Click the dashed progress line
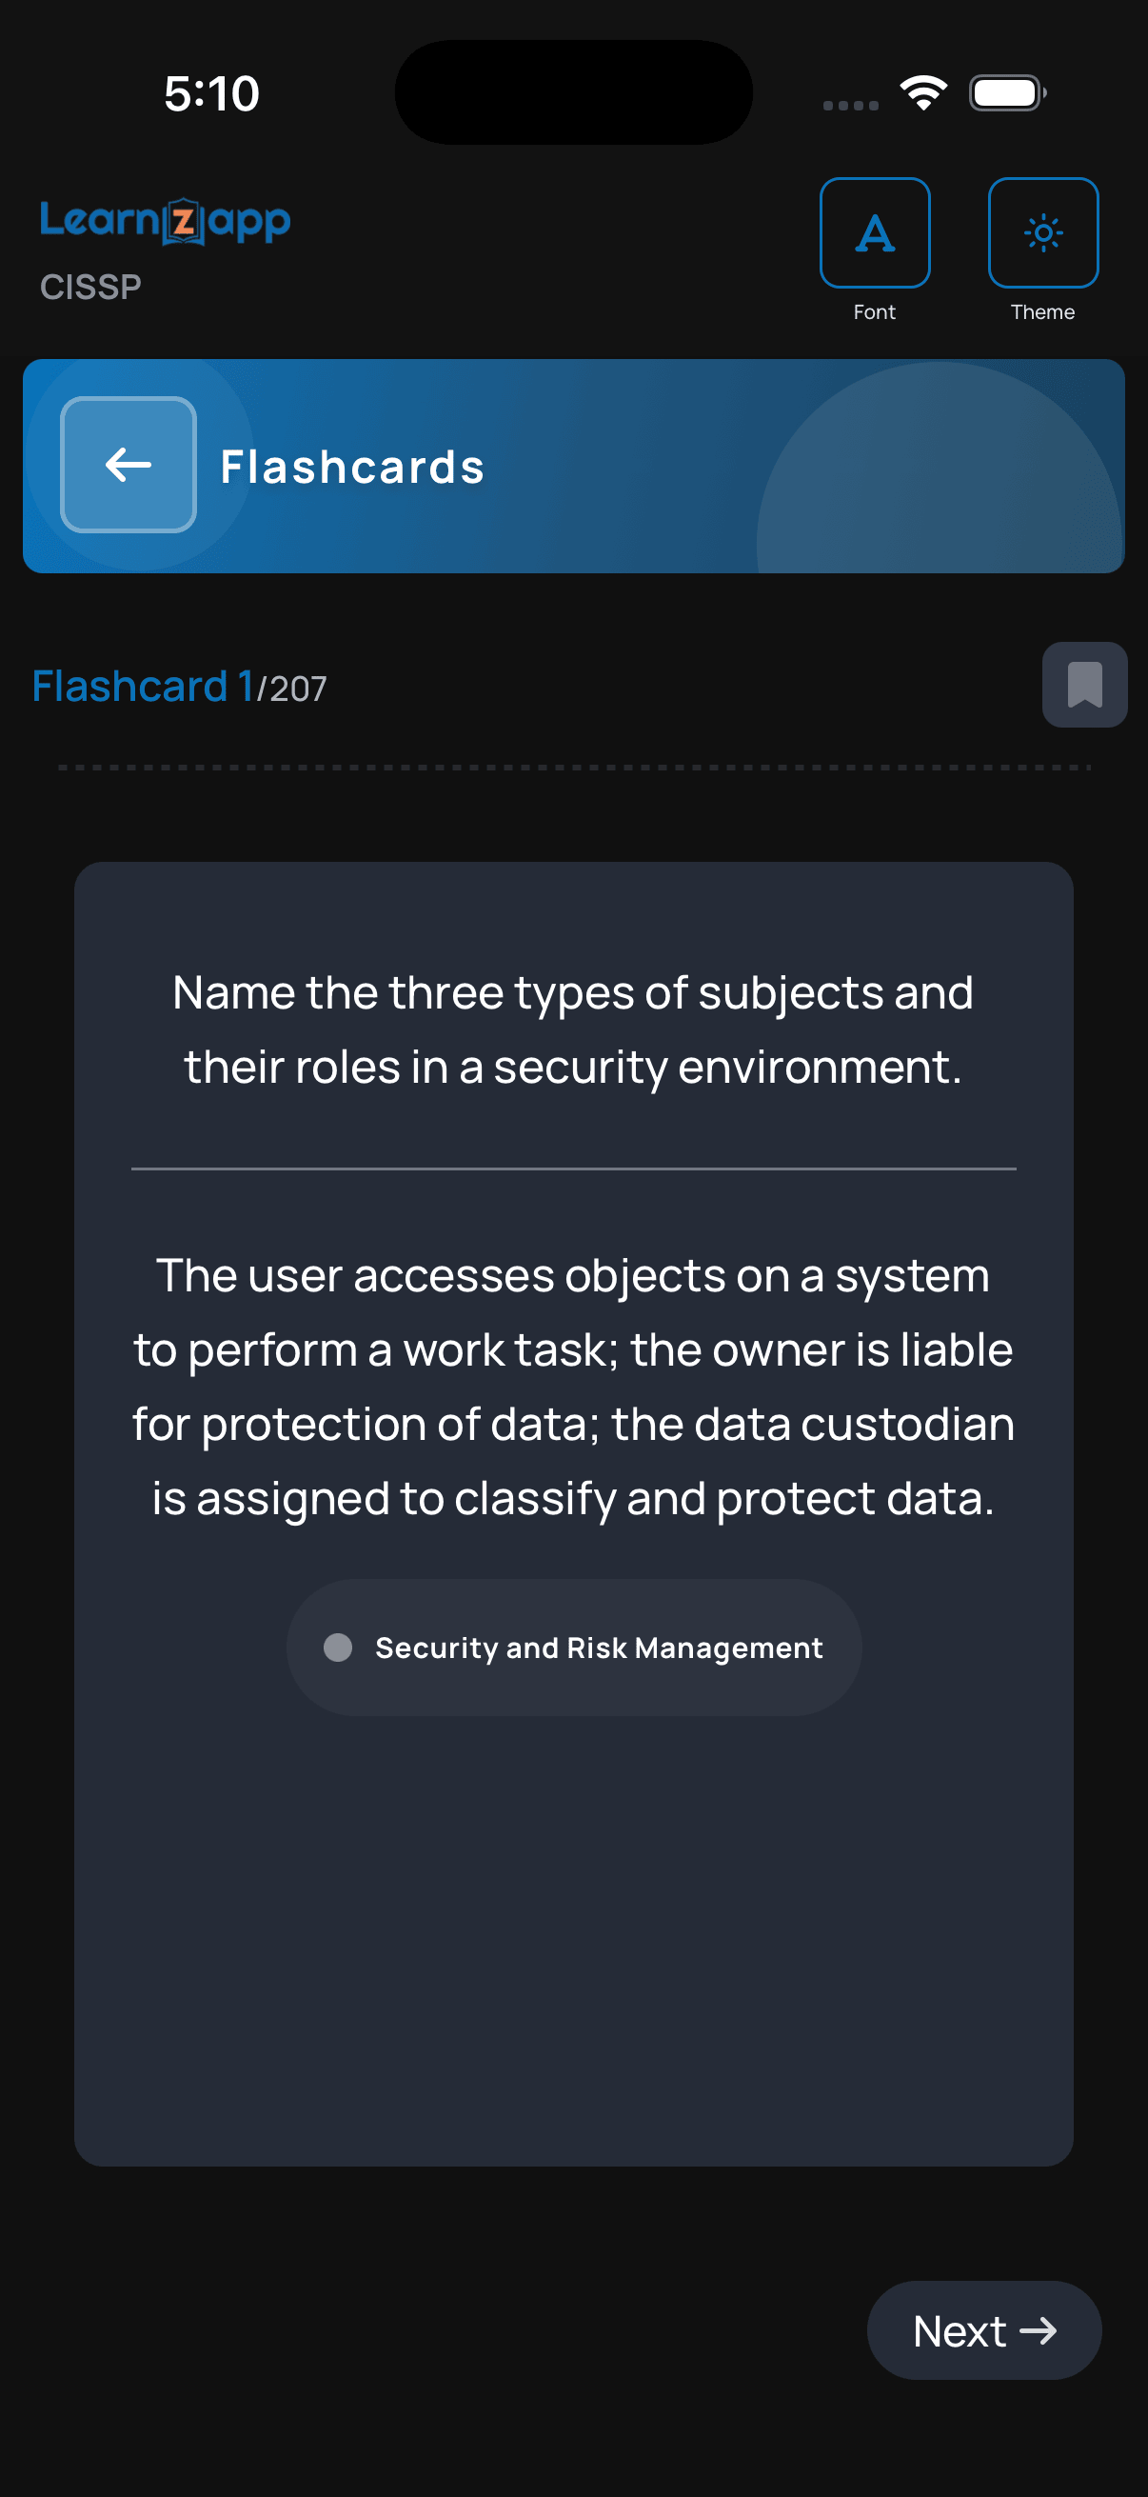Image resolution: width=1148 pixels, height=2497 pixels. 573,765
